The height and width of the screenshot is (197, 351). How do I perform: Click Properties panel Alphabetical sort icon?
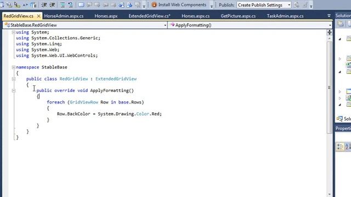pyautogui.click(x=348, y=147)
